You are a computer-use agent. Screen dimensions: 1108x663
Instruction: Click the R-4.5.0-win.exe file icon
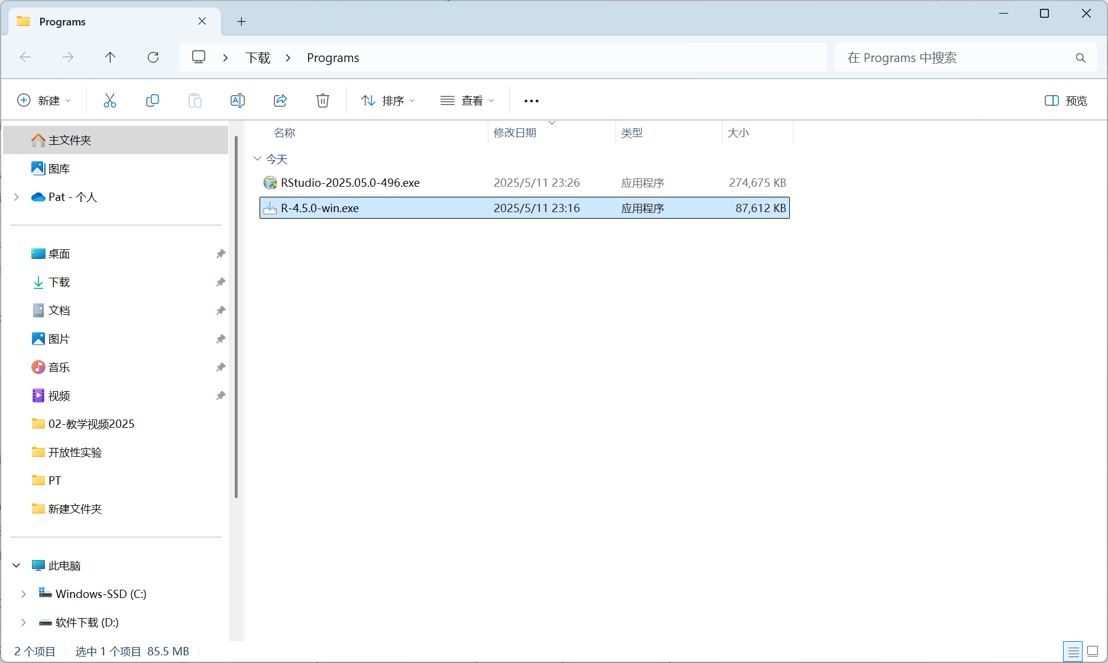270,208
